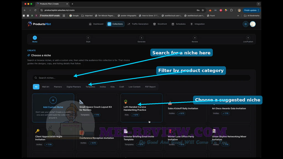The height and width of the screenshot is (159, 283).
Task: View site information icon beside the URL
Action: tap(42, 10)
